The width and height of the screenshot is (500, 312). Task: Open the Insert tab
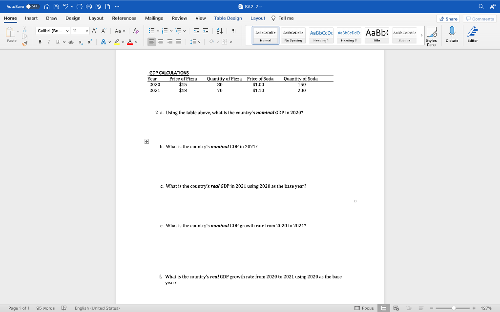[x=31, y=18]
